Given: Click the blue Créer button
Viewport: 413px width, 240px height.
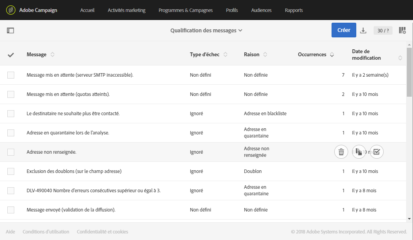Looking at the screenshot, I should (344, 30).
